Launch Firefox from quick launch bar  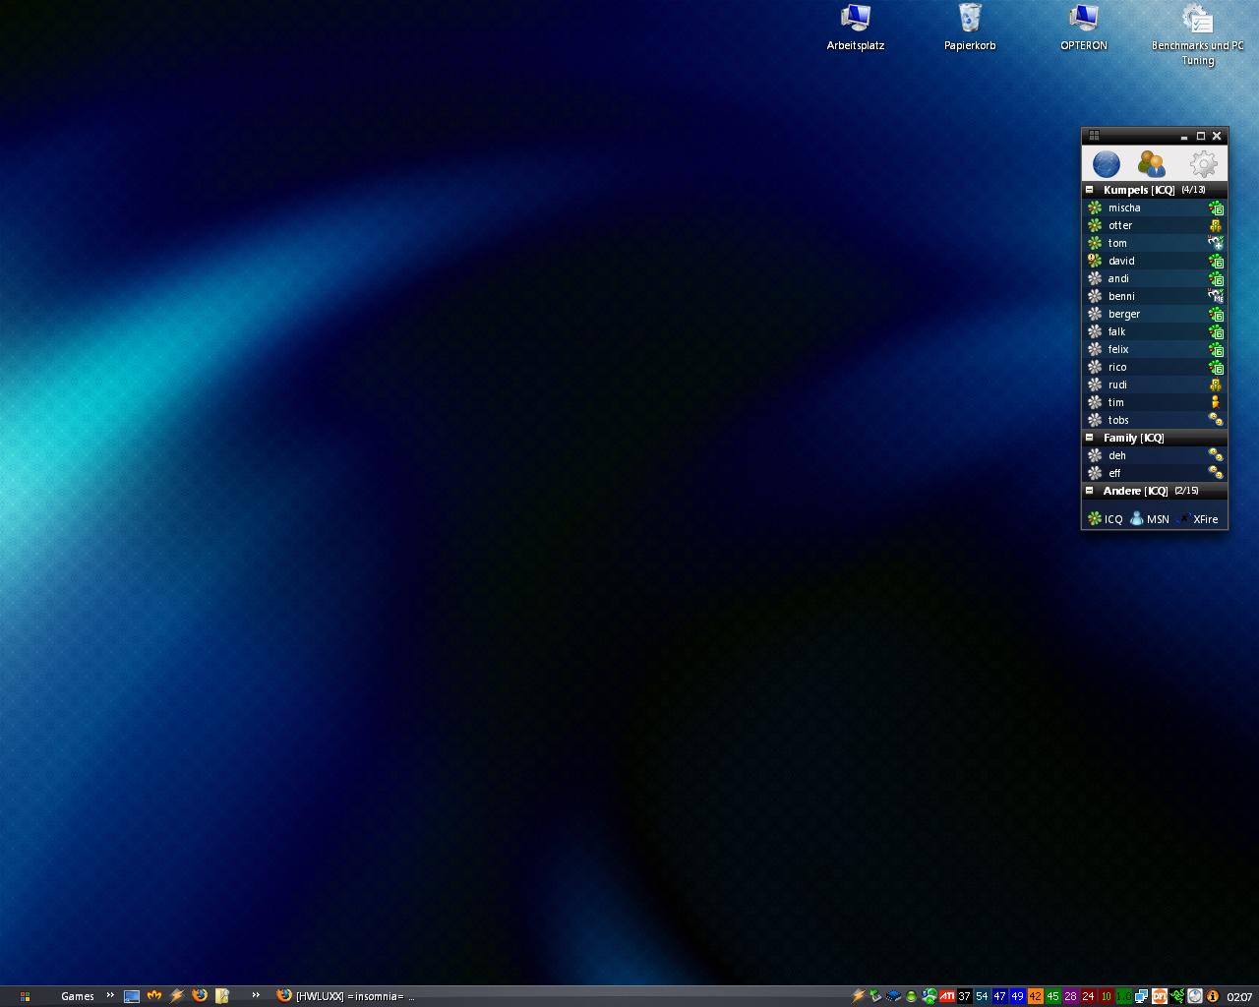[200, 995]
